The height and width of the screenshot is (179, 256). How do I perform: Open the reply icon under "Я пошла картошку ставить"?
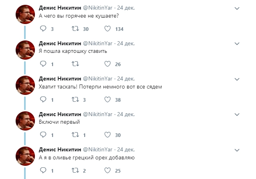43,64
